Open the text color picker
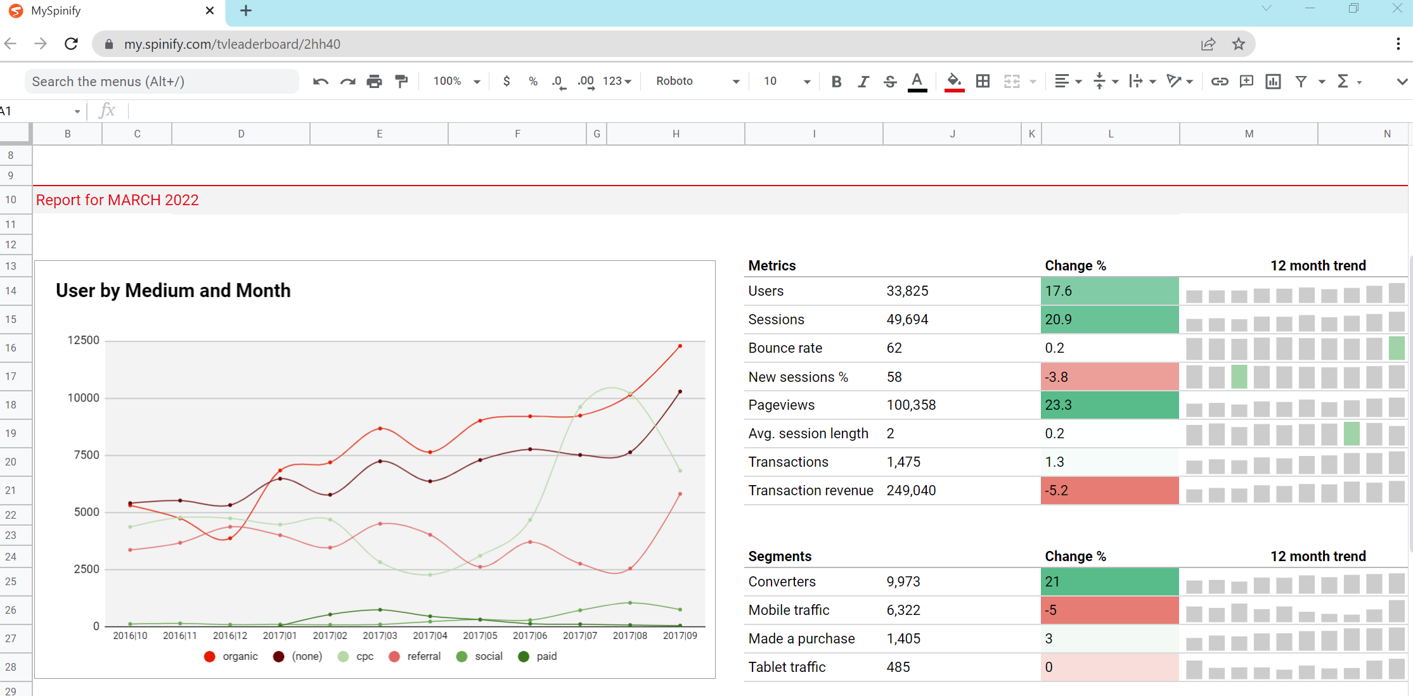Screen dimensions: 1413x696 (917, 82)
